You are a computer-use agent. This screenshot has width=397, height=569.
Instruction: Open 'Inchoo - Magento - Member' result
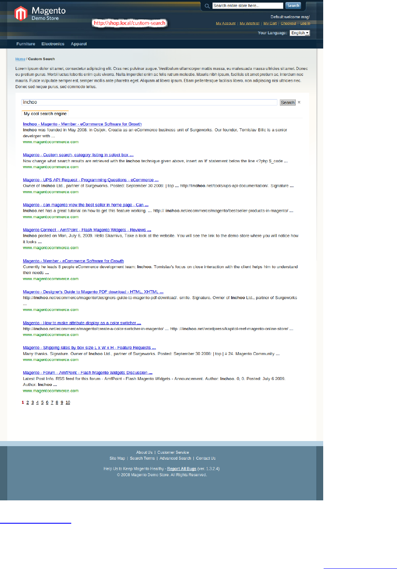(82, 124)
